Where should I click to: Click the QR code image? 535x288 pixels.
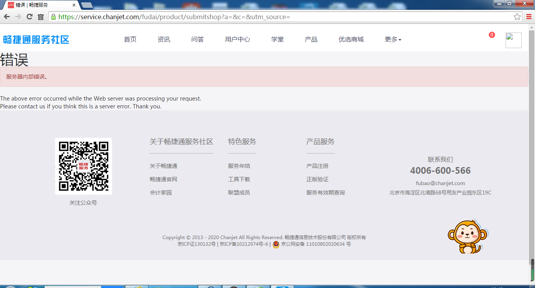tap(83, 166)
